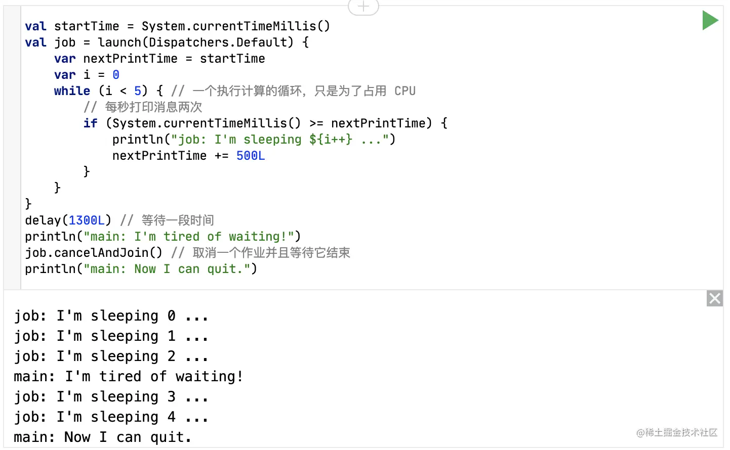The image size is (730, 450).
Task: Click the 稀土掘金技术社区 watermark
Action: (x=677, y=432)
